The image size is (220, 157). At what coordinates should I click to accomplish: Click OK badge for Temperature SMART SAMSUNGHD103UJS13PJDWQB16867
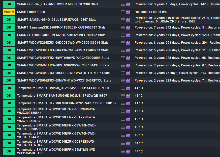click(9, 96)
